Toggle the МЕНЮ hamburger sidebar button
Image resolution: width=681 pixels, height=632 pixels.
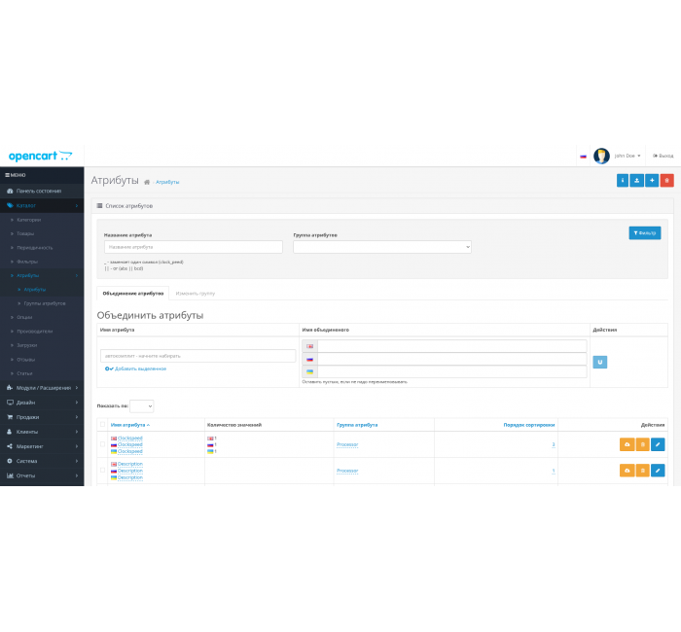[x=16, y=175]
